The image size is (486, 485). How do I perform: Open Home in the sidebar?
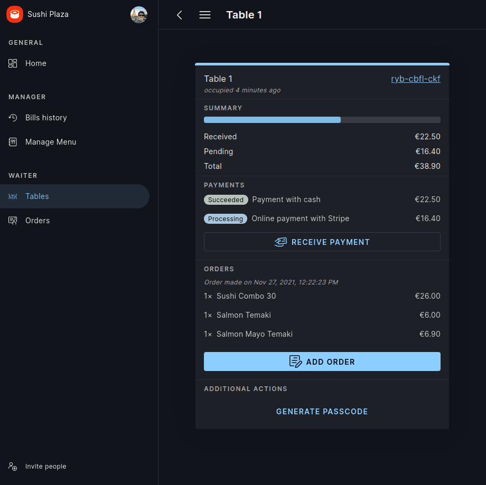pyautogui.click(x=74, y=63)
